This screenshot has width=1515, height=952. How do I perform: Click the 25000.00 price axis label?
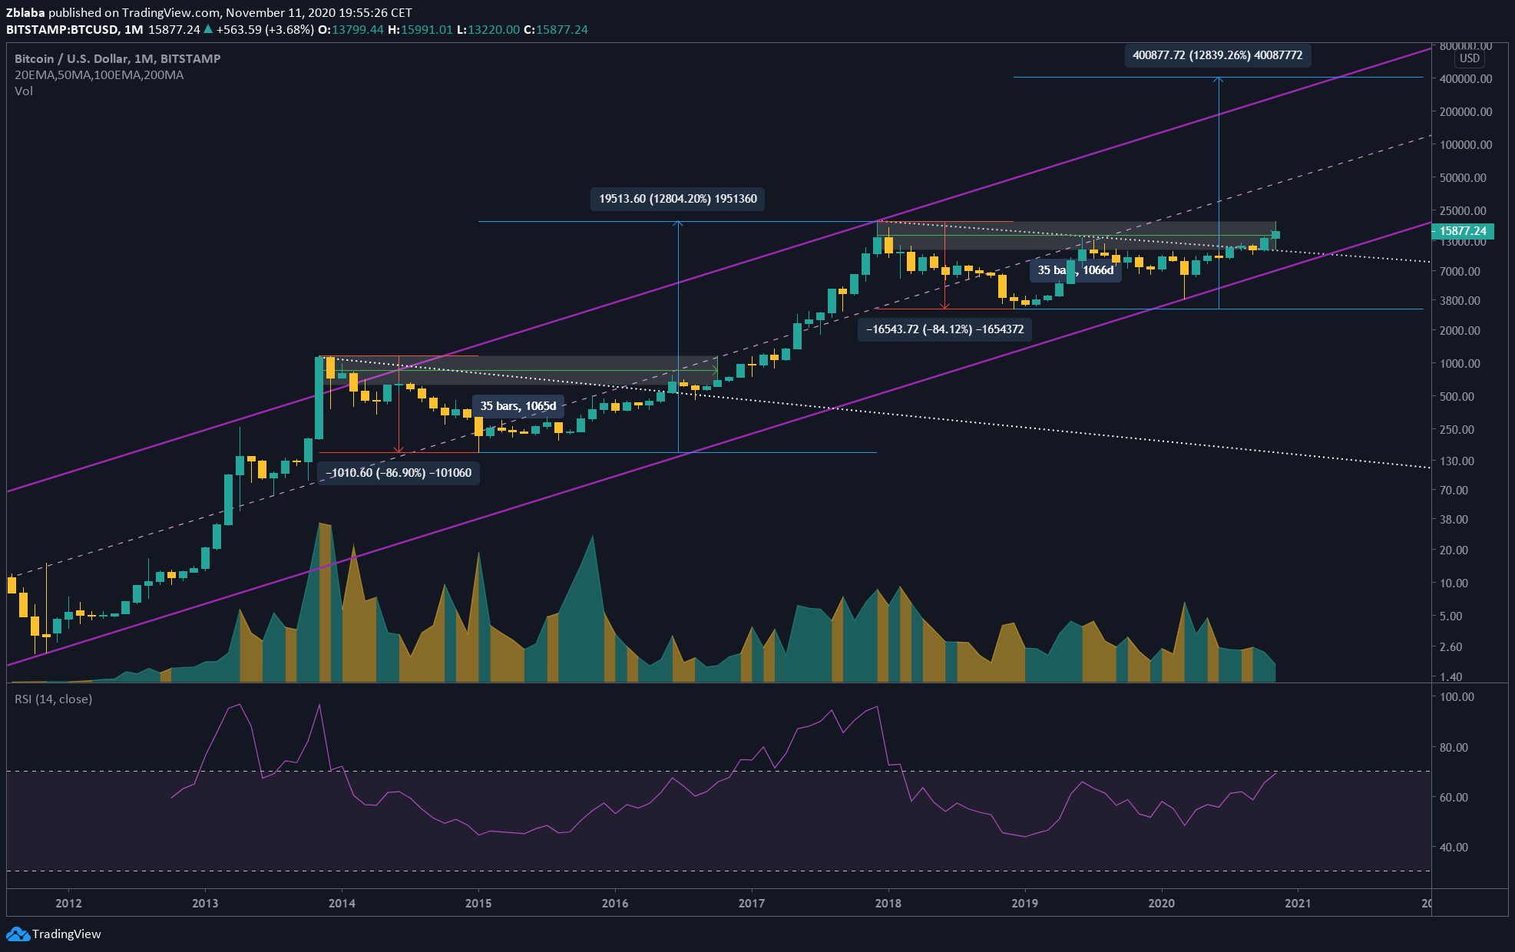(x=1463, y=211)
